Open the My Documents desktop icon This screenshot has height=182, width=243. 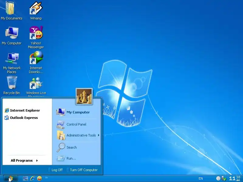(12, 10)
